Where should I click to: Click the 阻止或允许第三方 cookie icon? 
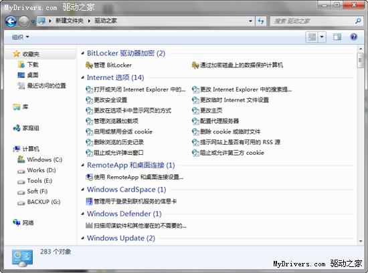(195, 153)
